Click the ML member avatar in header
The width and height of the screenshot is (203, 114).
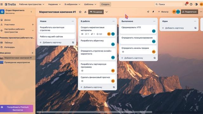click(174, 12)
